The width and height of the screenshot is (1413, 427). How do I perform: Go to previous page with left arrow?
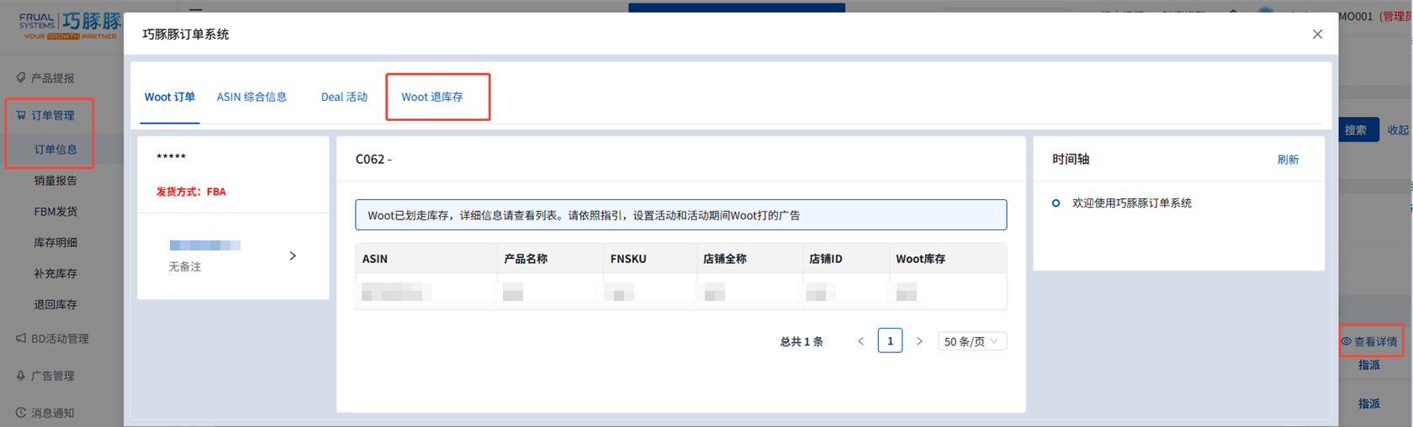coord(860,341)
